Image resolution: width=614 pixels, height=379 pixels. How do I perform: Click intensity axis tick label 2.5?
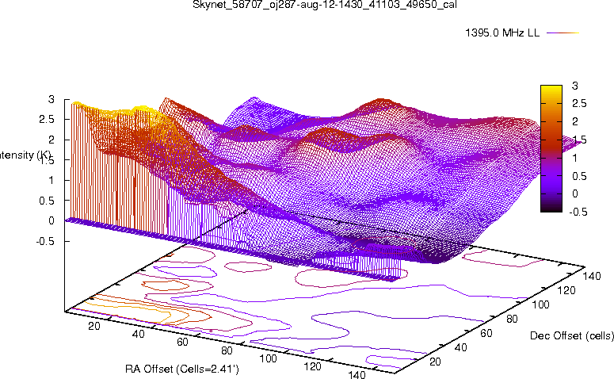[47, 120]
